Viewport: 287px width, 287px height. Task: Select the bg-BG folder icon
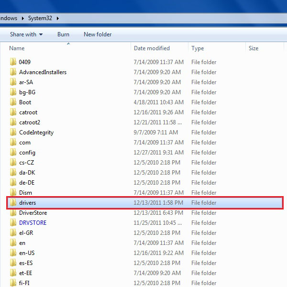[13, 92]
